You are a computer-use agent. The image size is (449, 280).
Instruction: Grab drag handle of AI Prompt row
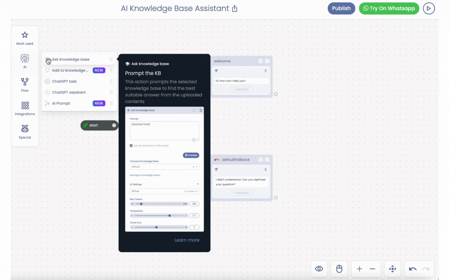[111, 103]
